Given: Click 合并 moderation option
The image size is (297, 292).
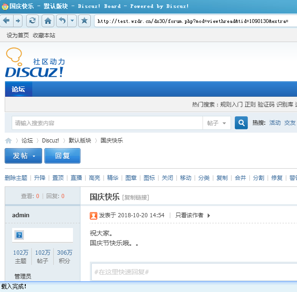Looking at the screenshot, I should click(240, 178).
